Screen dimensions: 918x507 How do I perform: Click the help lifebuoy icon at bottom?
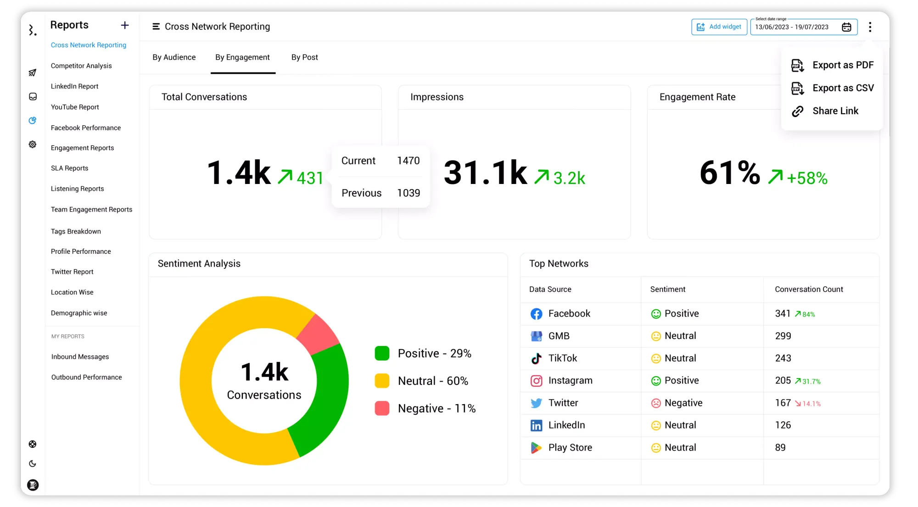(x=33, y=444)
